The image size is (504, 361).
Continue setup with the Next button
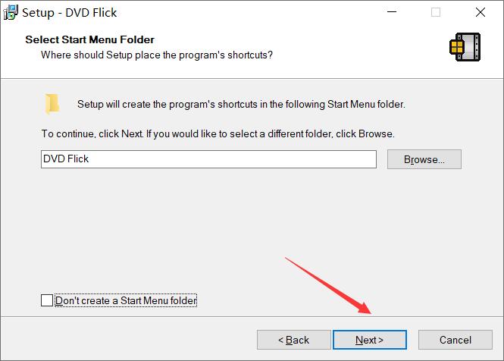click(x=370, y=340)
